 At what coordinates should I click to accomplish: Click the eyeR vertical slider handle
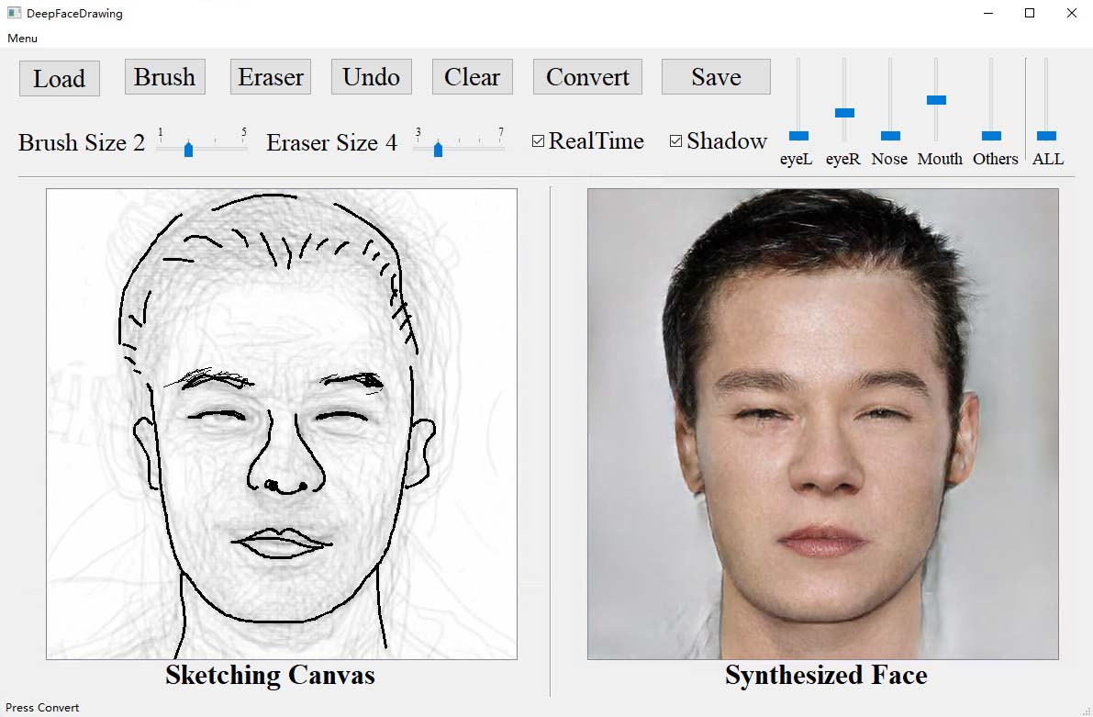click(844, 113)
